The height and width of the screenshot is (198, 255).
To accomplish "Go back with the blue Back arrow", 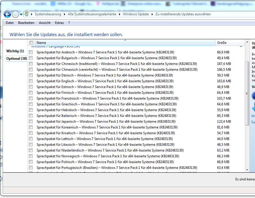I will tap(7, 14).
